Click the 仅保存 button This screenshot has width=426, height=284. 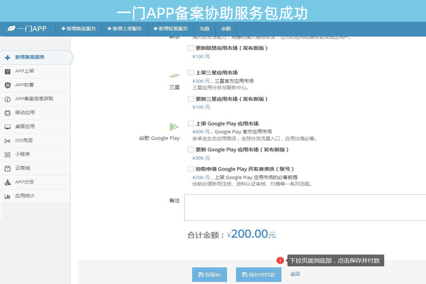point(210,275)
